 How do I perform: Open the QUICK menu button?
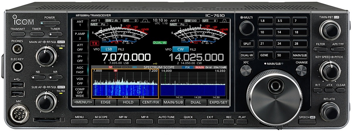188,121
